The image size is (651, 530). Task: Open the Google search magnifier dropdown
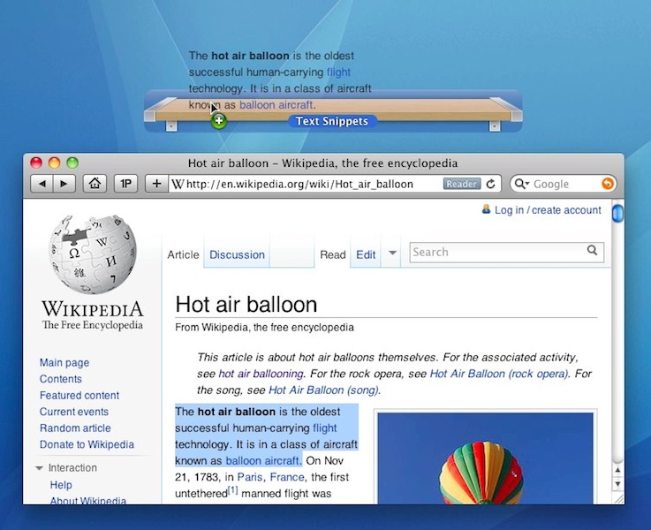point(522,184)
